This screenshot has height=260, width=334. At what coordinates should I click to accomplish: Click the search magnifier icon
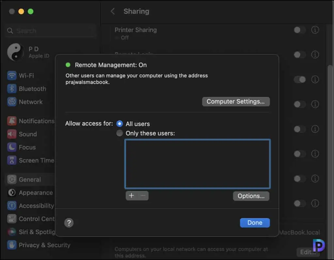pyautogui.click(x=10, y=31)
